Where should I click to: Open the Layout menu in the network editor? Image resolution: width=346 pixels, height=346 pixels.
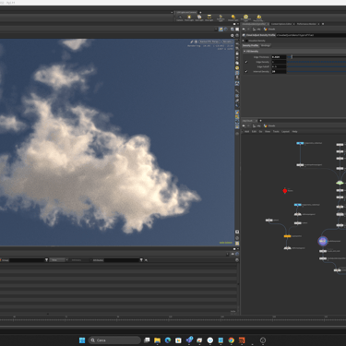coord(285,131)
